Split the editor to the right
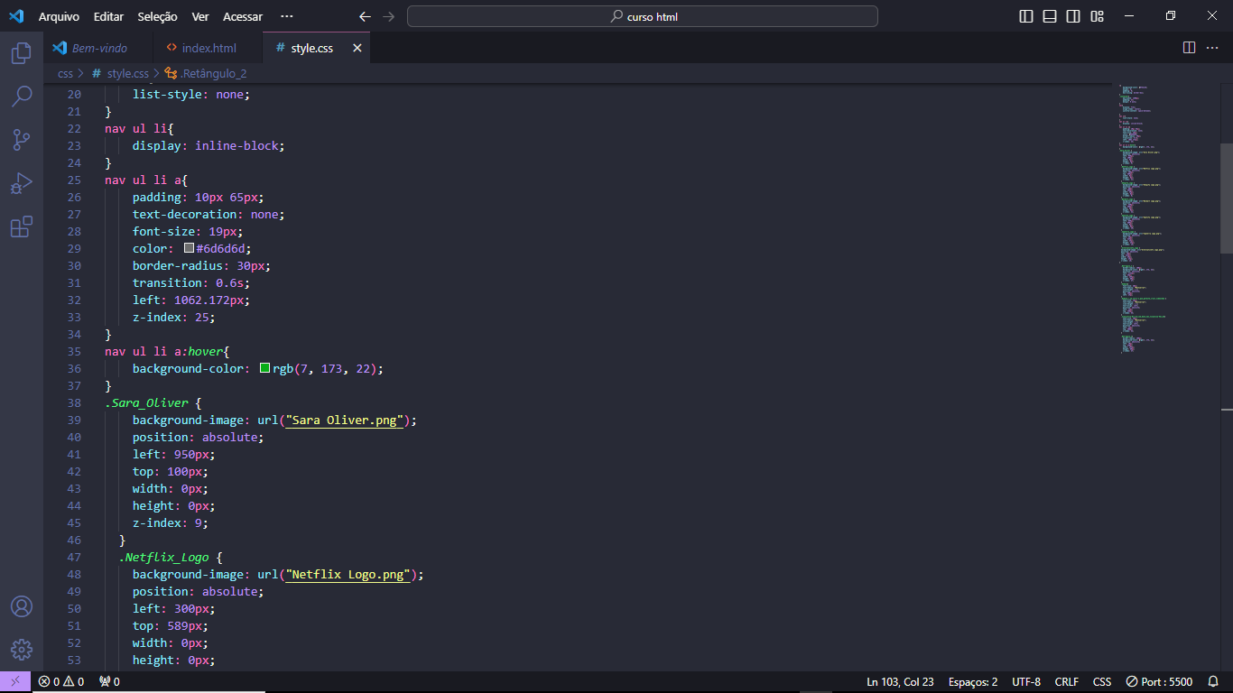The height and width of the screenshot is (693, 1233). [x=1189, y=48]
